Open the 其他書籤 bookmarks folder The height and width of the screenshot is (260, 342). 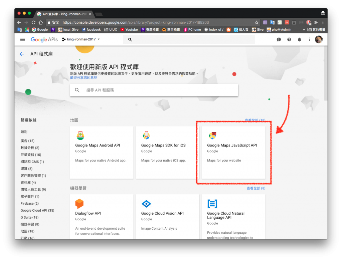(316, 30)
